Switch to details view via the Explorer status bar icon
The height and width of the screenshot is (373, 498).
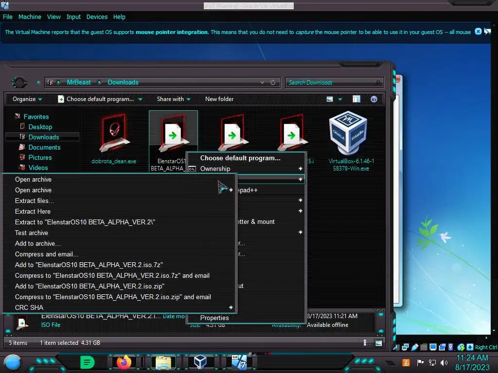[365, 342]
